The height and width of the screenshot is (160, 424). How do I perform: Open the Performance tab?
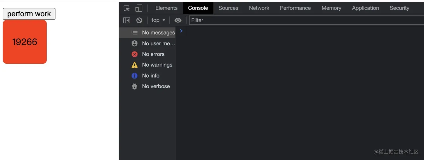(x=295, y=8)
